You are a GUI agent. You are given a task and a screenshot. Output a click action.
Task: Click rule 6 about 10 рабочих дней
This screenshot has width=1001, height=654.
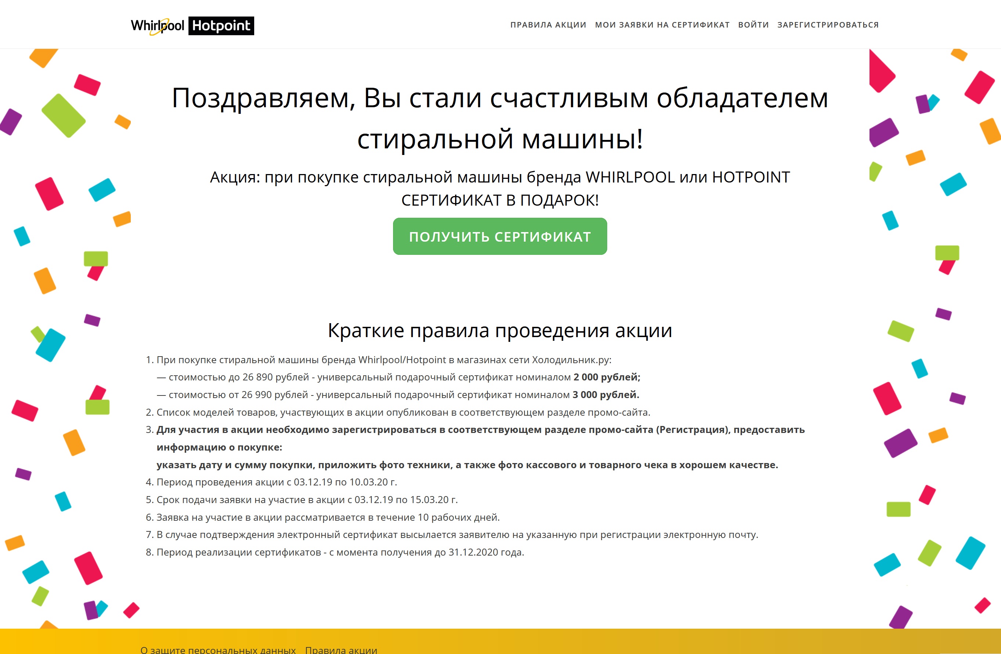328,517
